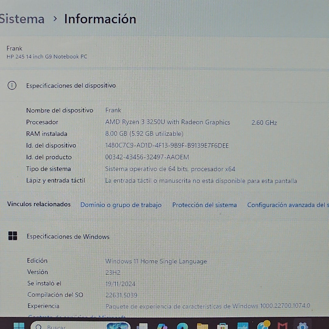Click the Lápiz y entrada táctil label
The image size is (329, 329).
point(56,181)
